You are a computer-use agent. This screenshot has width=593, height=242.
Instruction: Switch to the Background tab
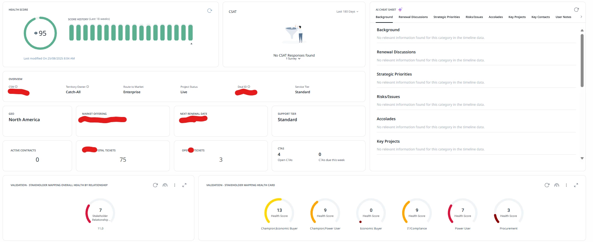click(384, 17)
